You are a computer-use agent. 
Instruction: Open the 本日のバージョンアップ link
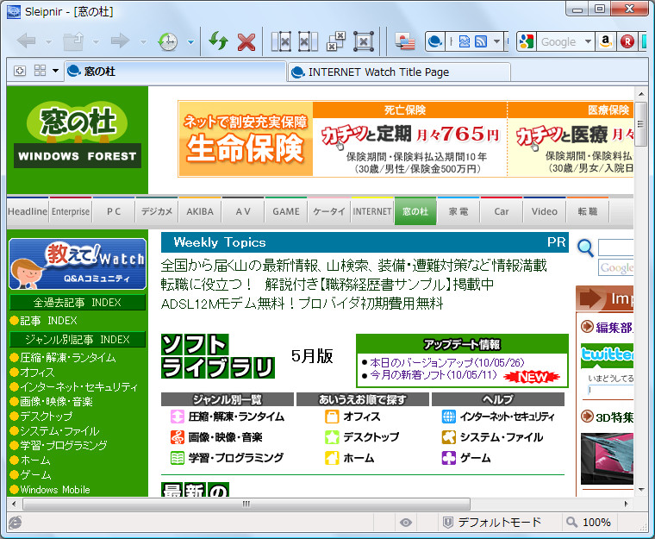pos(447,362)
